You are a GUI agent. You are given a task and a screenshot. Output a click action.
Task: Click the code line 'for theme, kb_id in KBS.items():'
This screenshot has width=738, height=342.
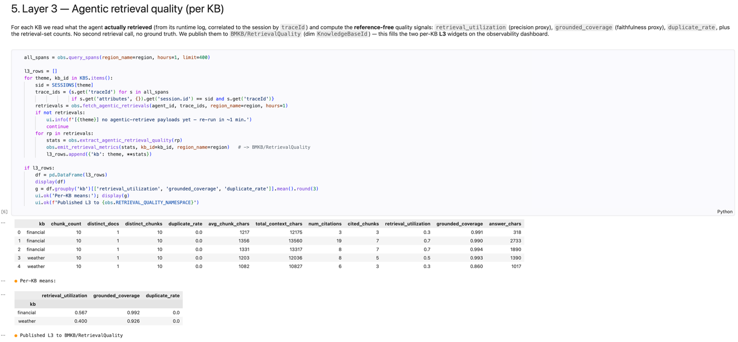(x=68, y=78)
